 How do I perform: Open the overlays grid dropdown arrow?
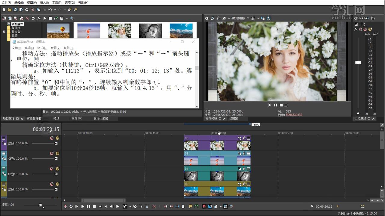[x=258, y=18]
